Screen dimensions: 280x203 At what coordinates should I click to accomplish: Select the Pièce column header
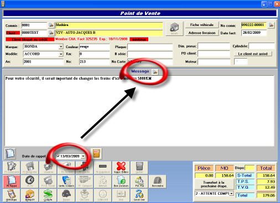point(204,168)
